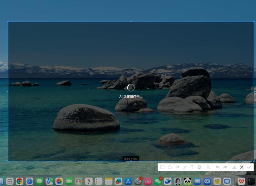Launch Freeform from the dock
The height and width of the screenshot is (186, 256).
tap(118, 181)
